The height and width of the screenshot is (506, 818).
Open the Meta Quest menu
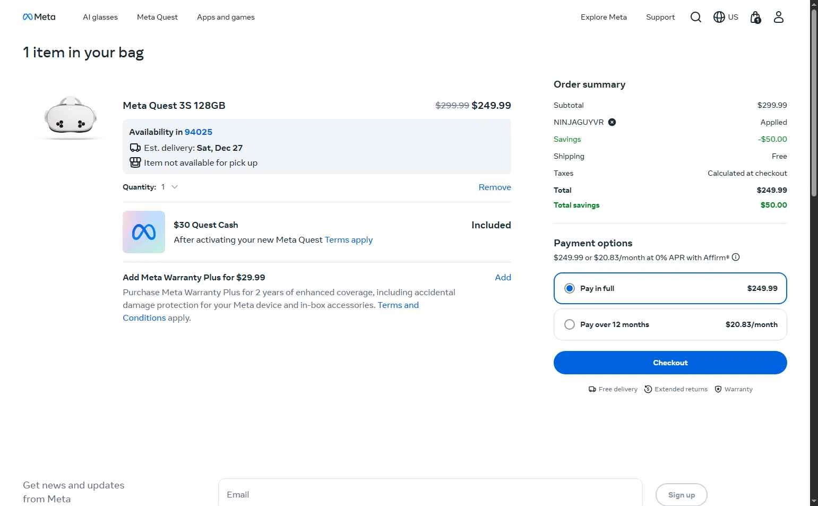coord(157,17)
